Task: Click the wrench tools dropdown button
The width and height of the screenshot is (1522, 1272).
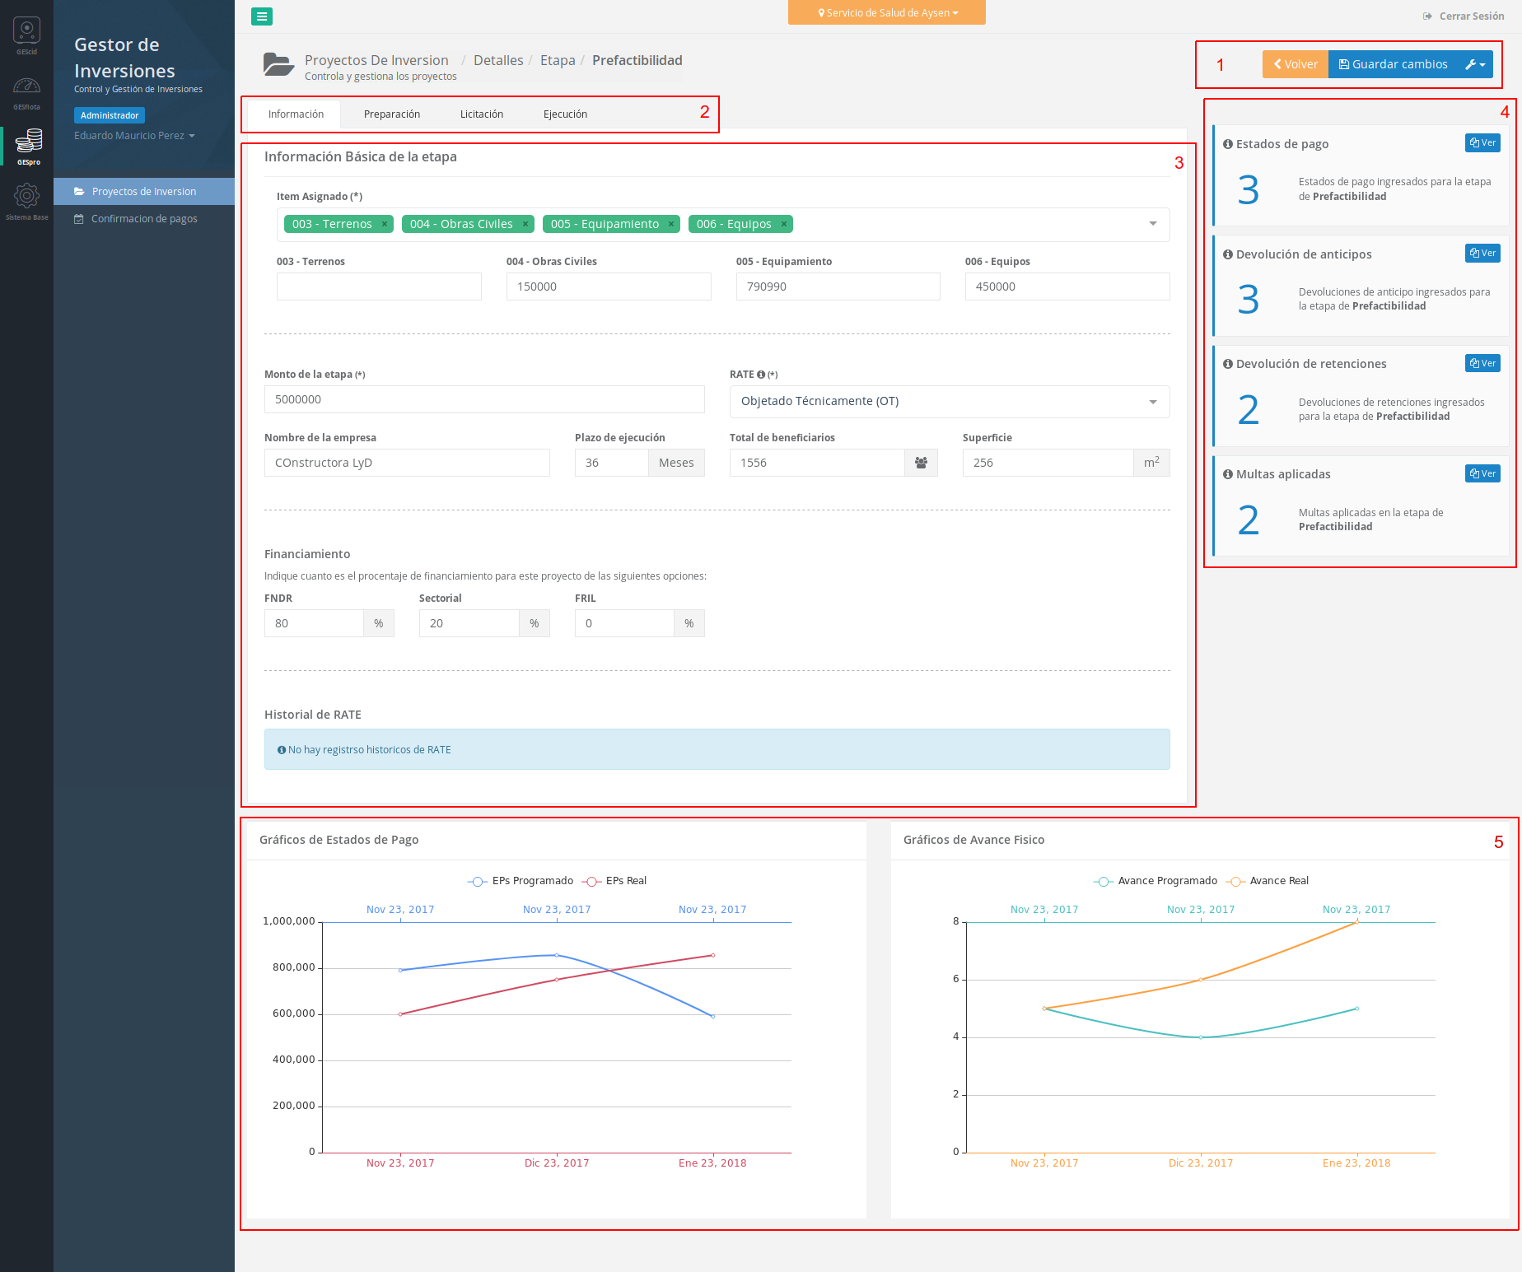Action: coord(1474,64)
